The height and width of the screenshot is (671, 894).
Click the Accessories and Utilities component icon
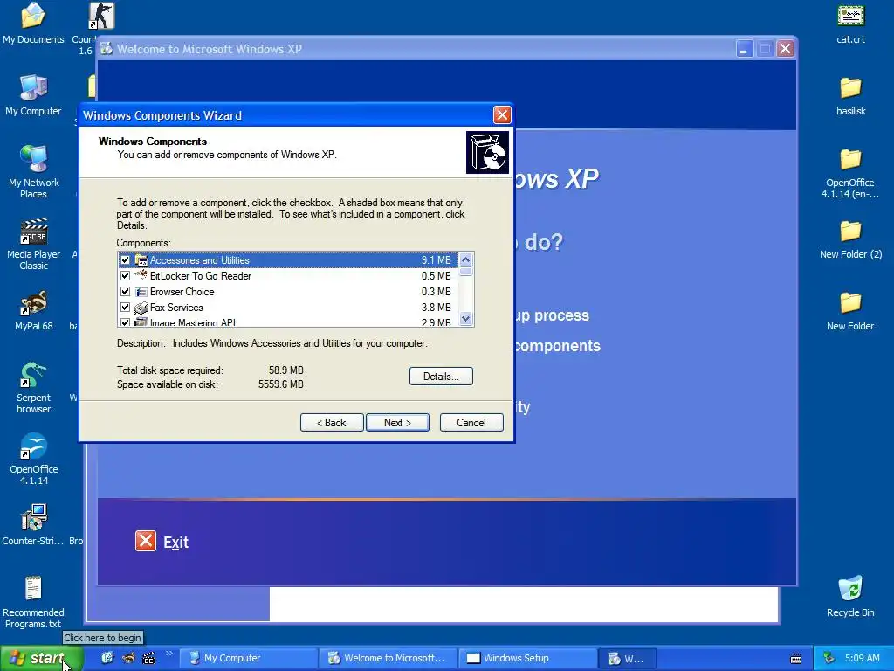click(141, 260)
